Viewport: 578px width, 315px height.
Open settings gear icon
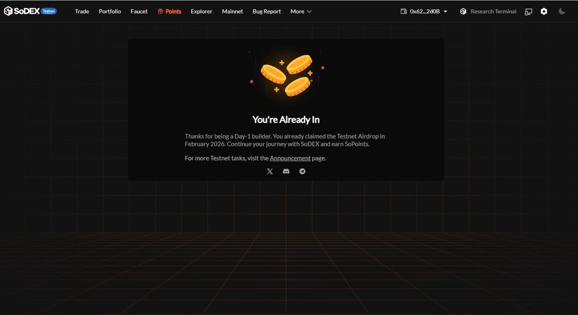(x=544, y=11)
